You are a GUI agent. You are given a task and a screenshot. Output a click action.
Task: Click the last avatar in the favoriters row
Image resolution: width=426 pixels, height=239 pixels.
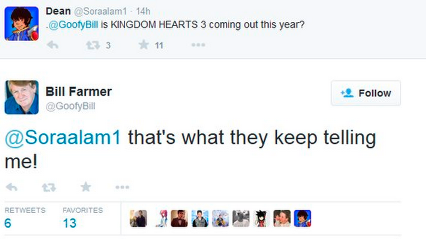(302, 218)
